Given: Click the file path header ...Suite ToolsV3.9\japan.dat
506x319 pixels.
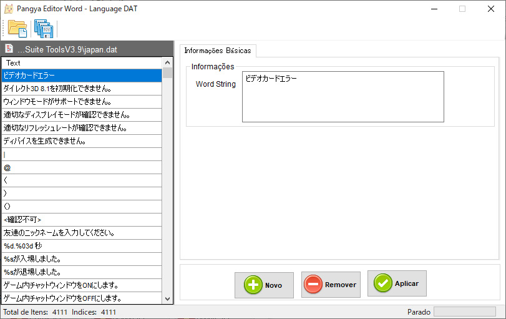Looking at the screenshot, I should [67, 49].
